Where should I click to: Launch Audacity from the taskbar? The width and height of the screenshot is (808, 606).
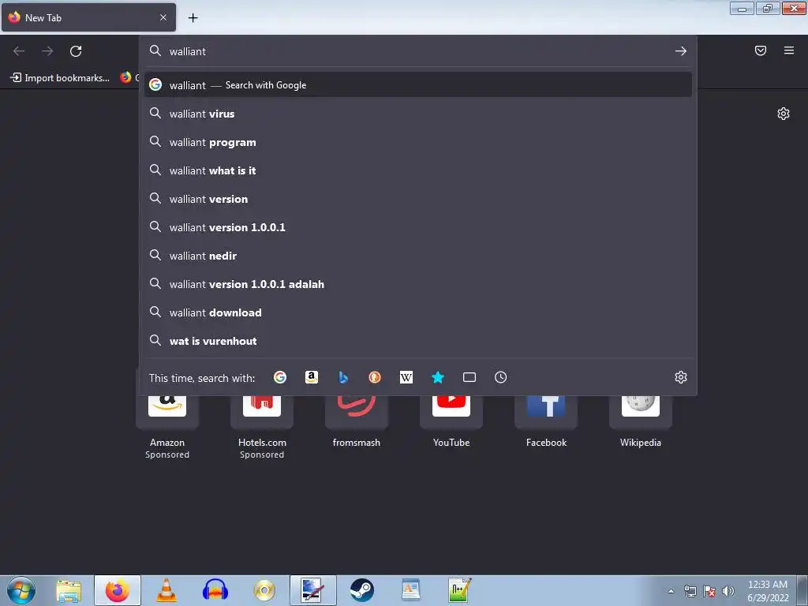tap(215, 590)
